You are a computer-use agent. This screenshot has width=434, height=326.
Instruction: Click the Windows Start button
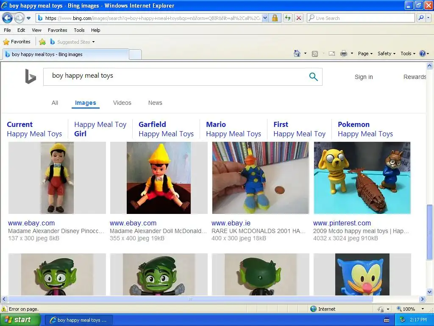click(x=20, y=320)
